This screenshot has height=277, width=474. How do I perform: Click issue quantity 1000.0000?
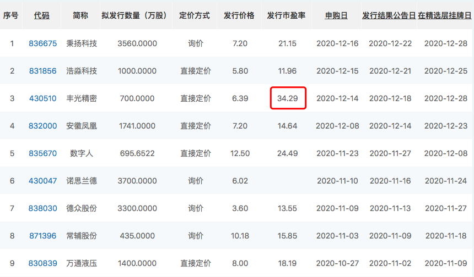click(137, 71)
